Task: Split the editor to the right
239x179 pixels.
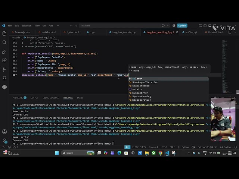Action: click(x=230, y=32)
